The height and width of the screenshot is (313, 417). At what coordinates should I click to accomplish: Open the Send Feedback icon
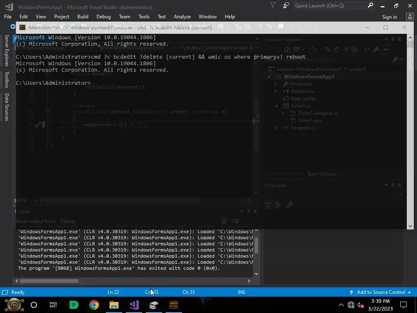pyautogui.click(x=286, y=5)
